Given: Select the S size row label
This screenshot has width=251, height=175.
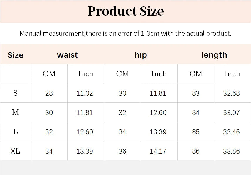Looking at the screenshot, I should (x=15, y=93).
